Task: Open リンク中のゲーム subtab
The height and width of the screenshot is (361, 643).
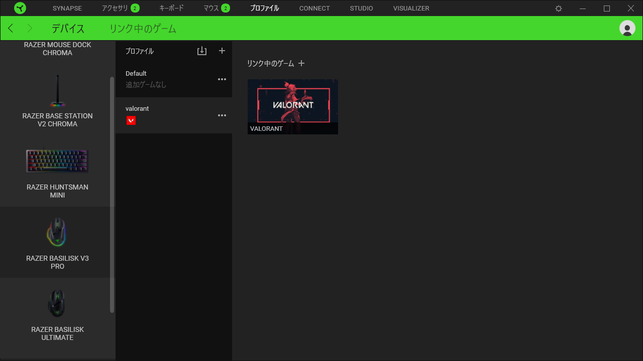Action: point(143,29)
